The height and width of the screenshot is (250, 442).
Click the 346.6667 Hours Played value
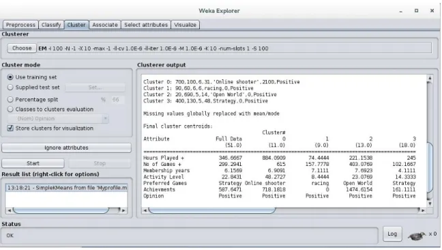click(231, 158)
